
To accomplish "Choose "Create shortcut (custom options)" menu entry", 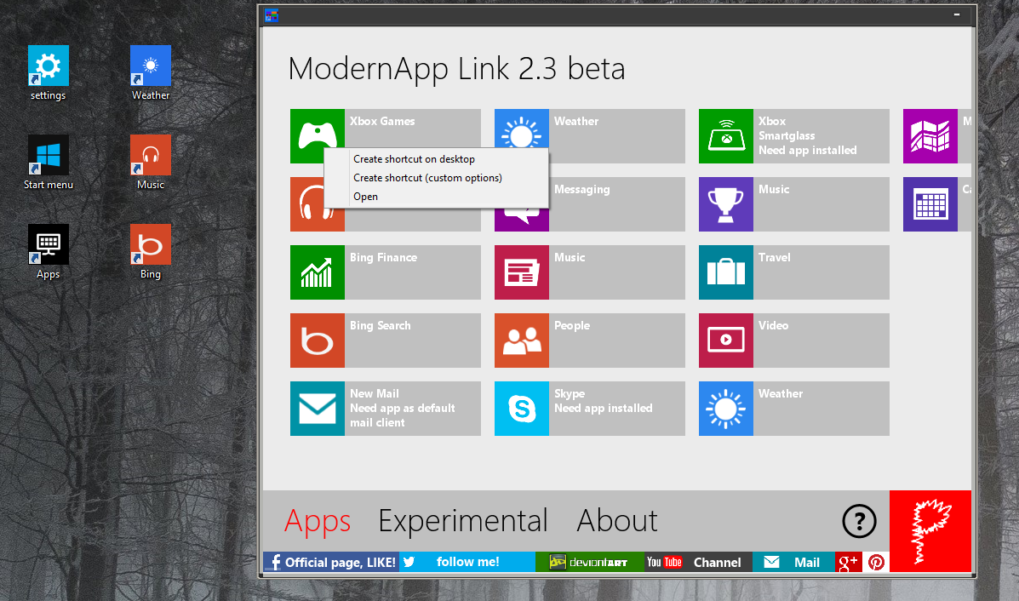I will (x=436, y=178).
